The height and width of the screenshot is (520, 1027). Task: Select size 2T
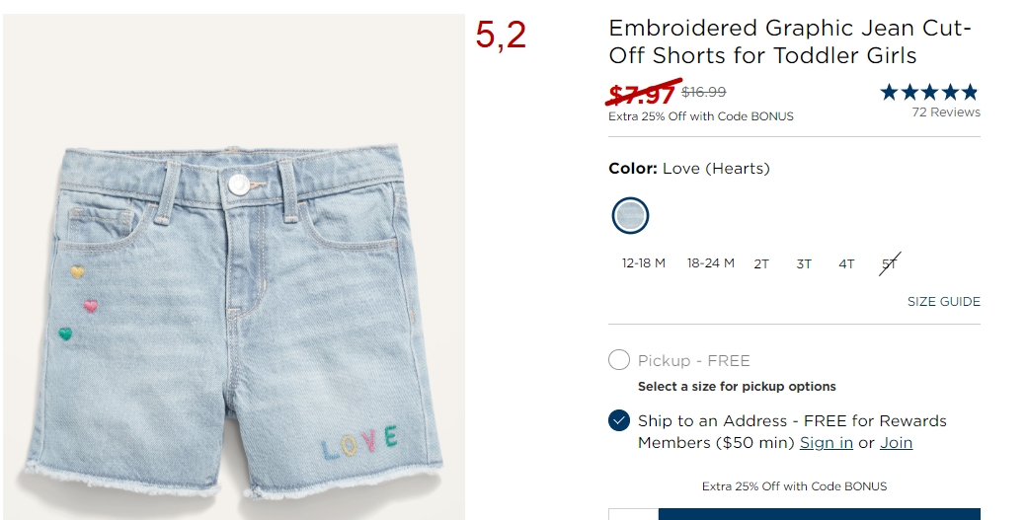point(761,264)
